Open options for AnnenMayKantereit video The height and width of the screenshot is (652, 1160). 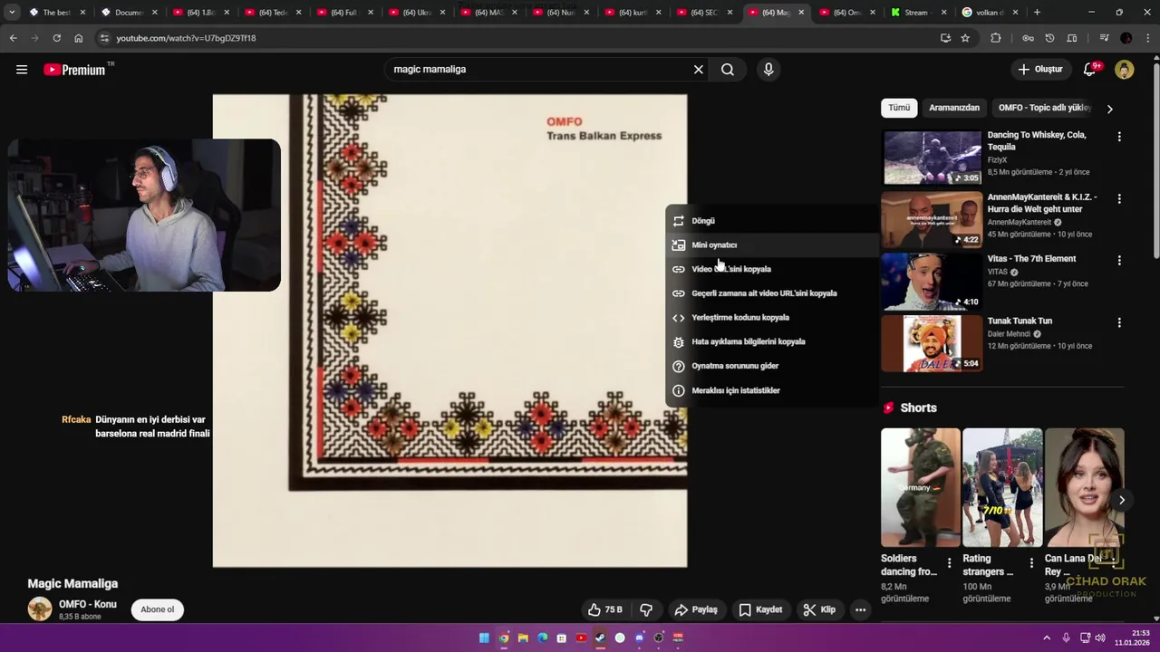click(x=1119, y=198)
